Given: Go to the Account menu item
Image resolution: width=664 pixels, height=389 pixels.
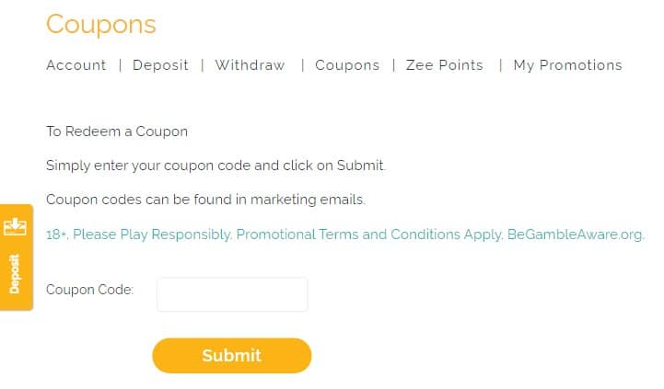Looking at the screenshot, I should (76, 65).
